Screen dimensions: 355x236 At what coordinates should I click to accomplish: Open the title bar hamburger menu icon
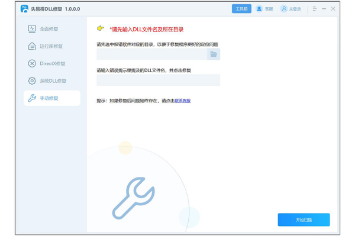315,9
